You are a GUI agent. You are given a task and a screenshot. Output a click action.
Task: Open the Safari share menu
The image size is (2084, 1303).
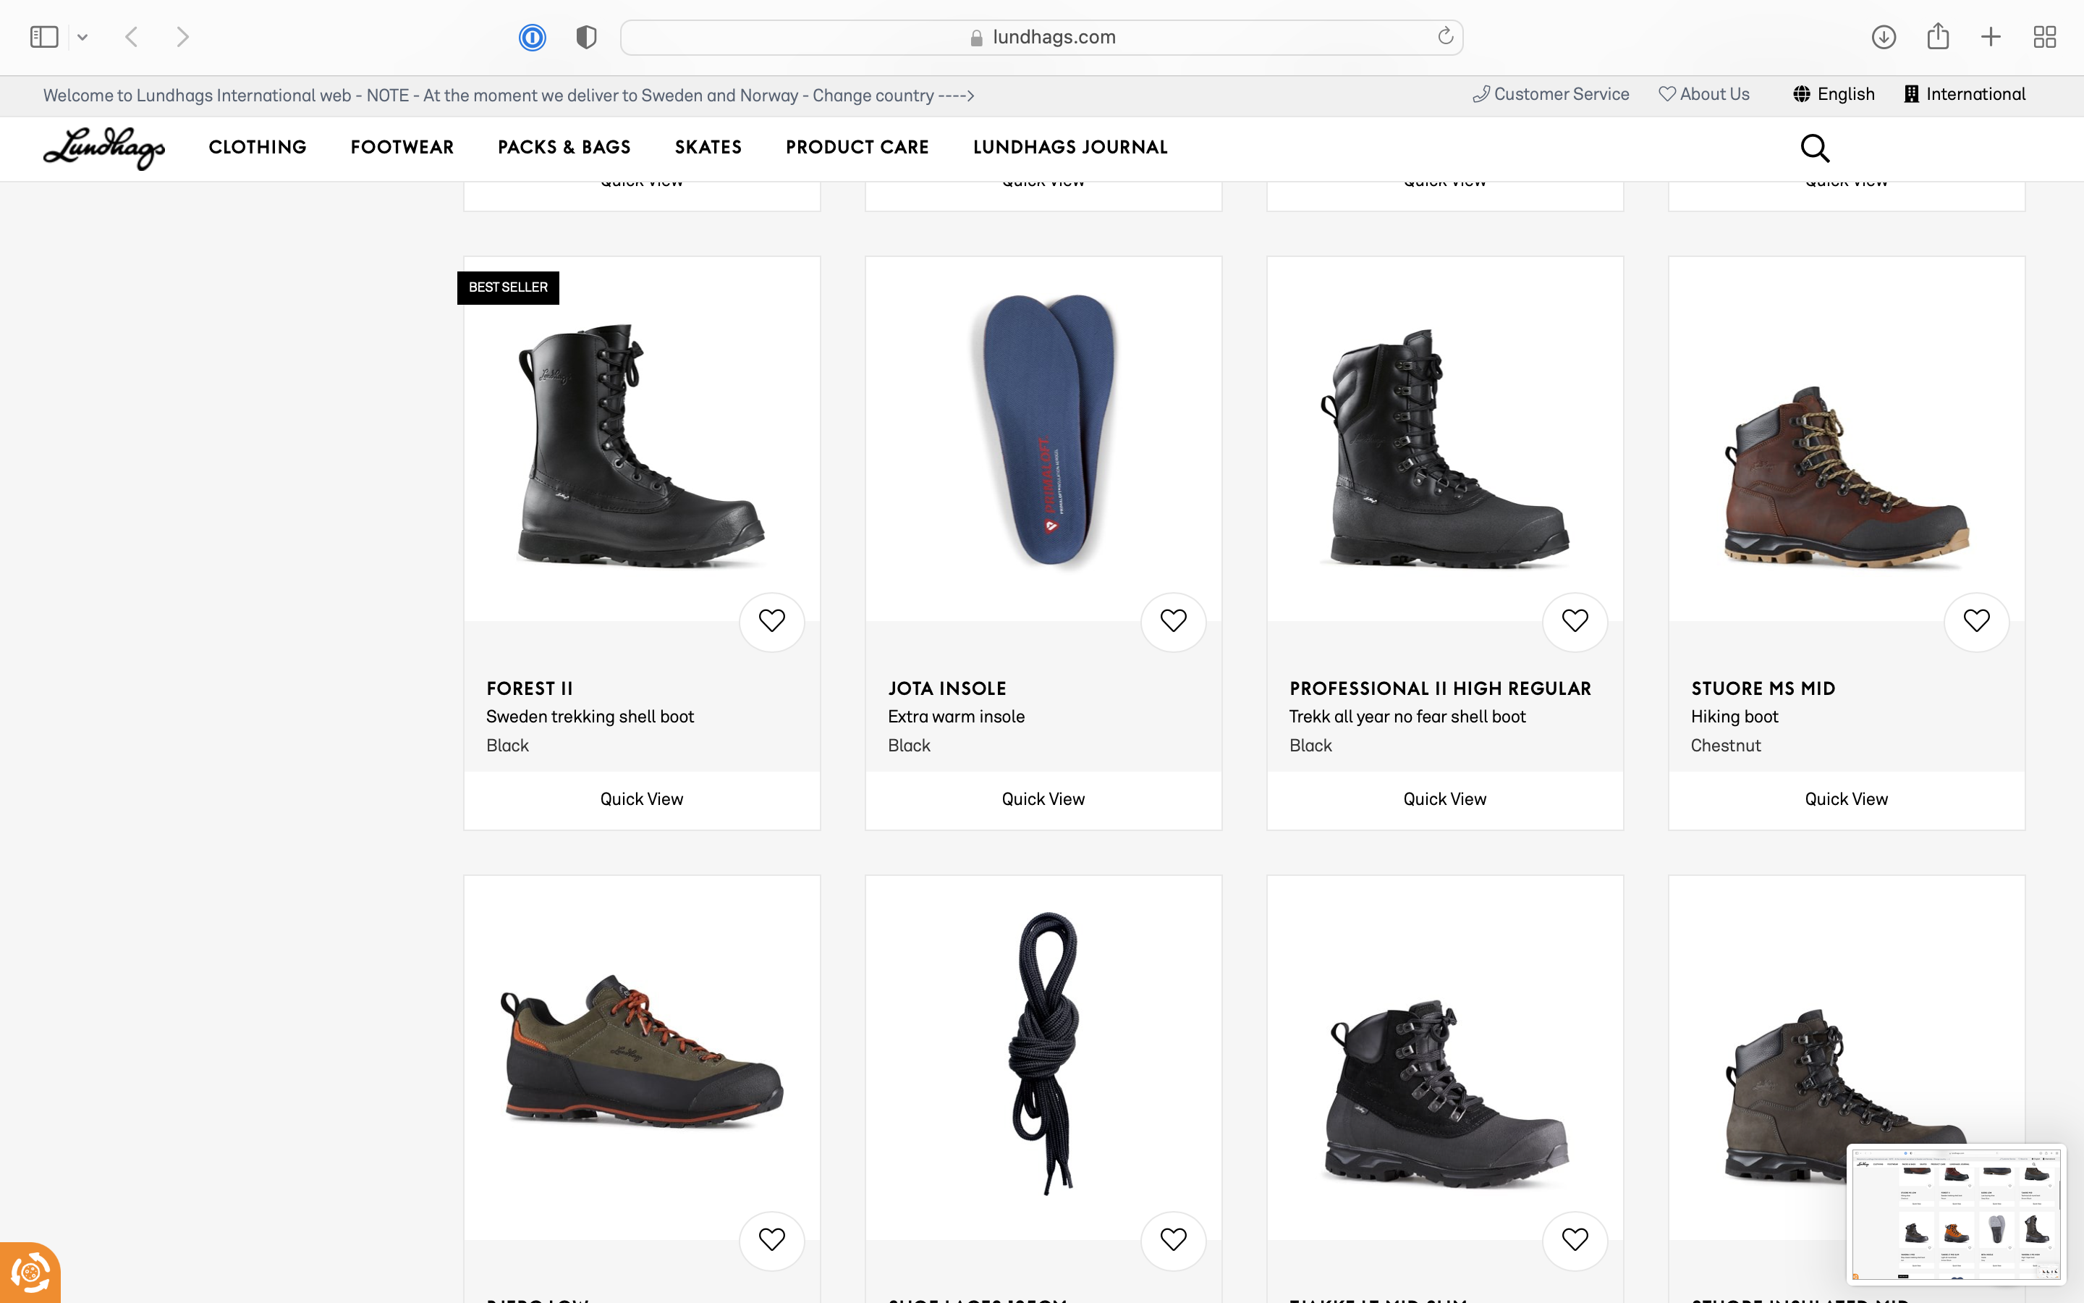coord(1938,36)
